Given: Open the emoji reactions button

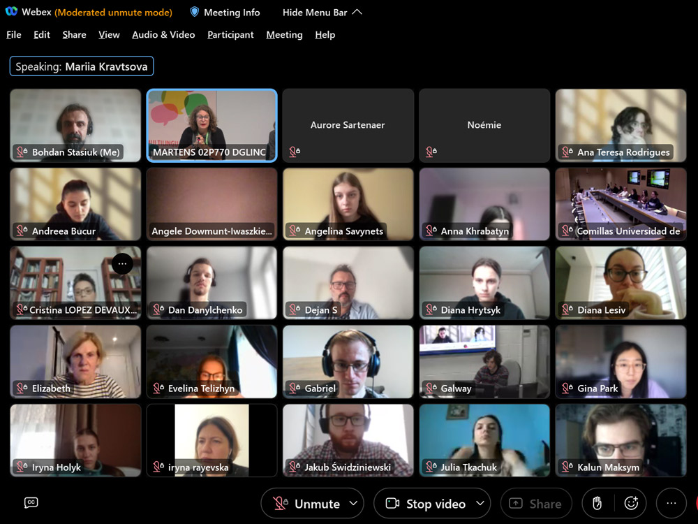Looking at the screenshot, I should click(x=631, y=503).
